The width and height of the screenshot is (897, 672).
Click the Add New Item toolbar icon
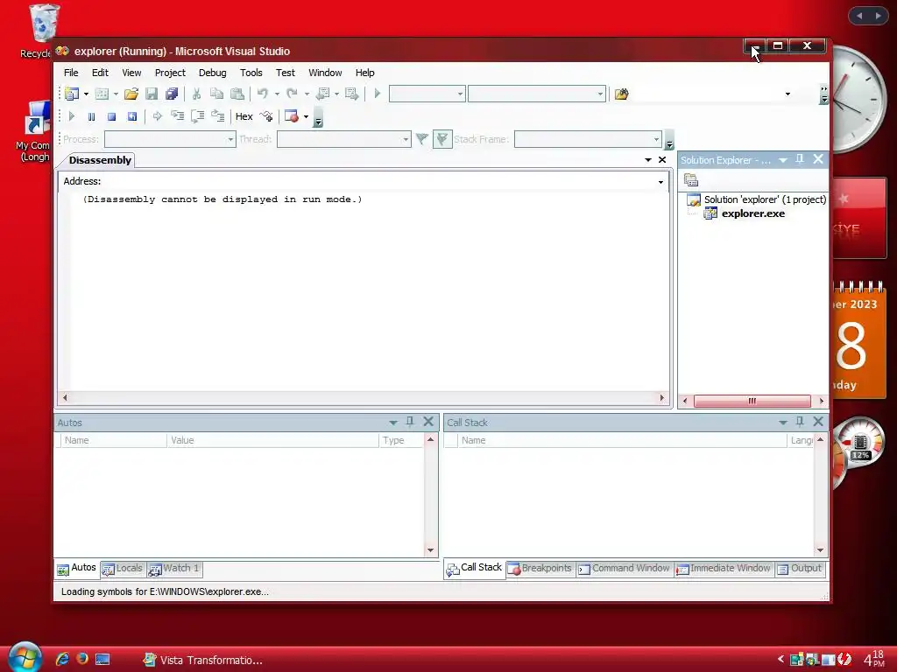(x=102, y=94)
